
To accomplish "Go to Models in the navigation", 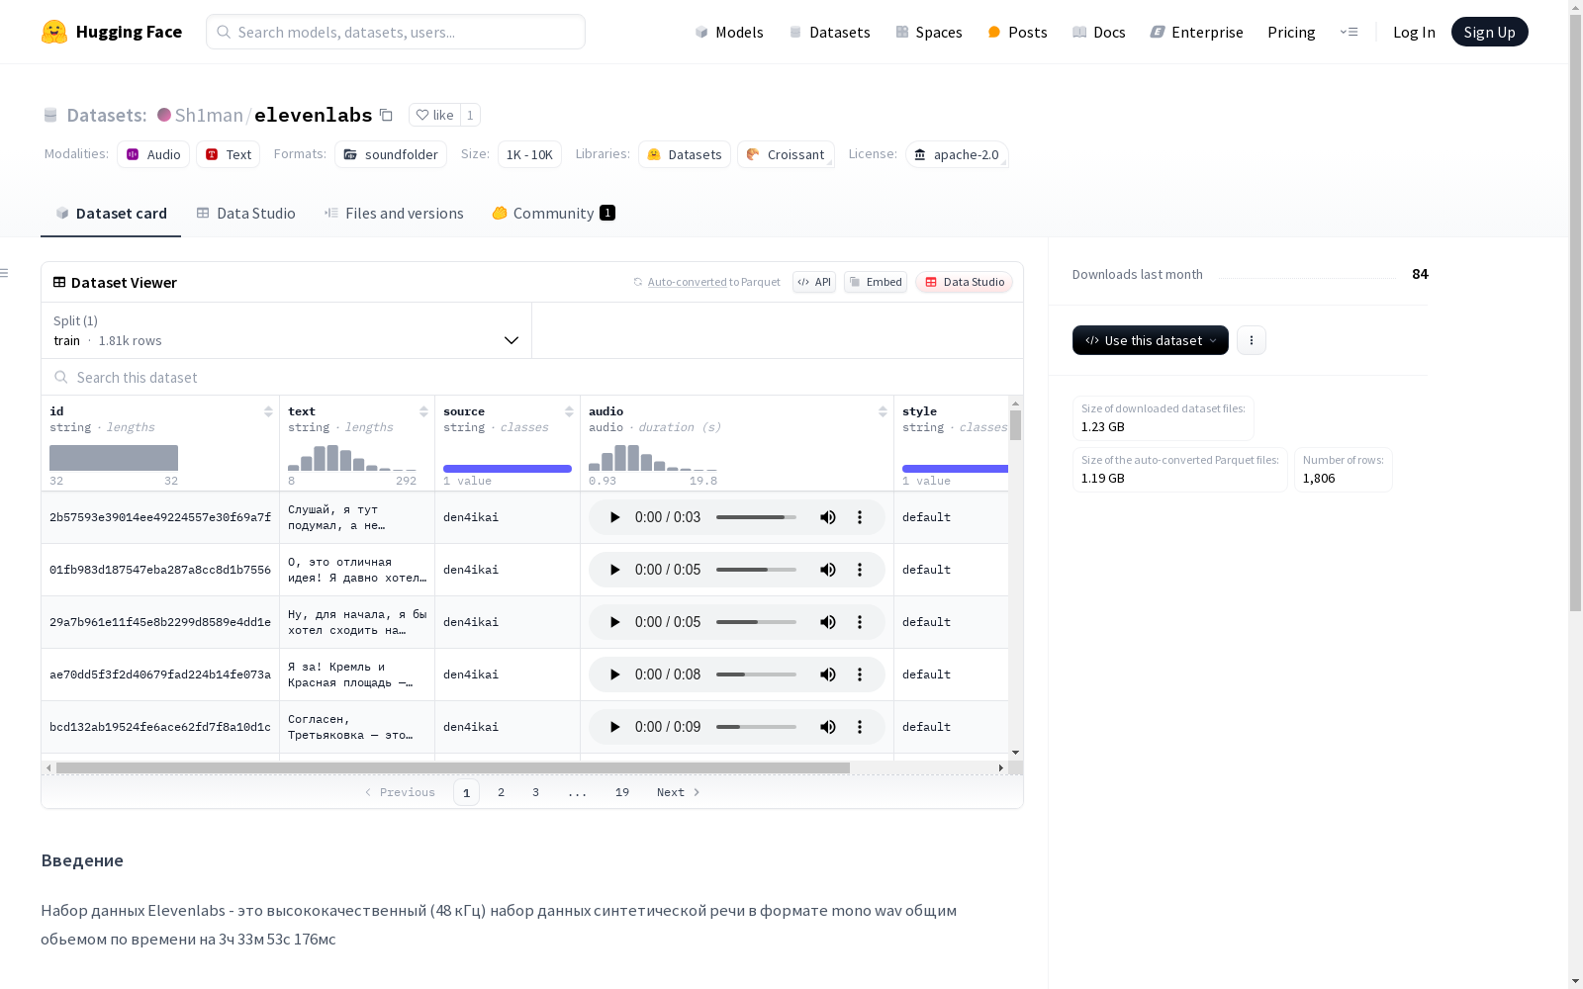I will coord(729,32).
